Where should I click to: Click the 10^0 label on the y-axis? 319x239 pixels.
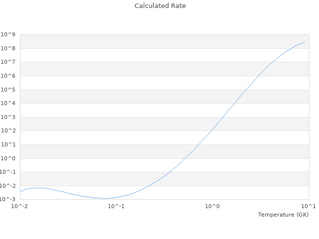coord(9,158)
